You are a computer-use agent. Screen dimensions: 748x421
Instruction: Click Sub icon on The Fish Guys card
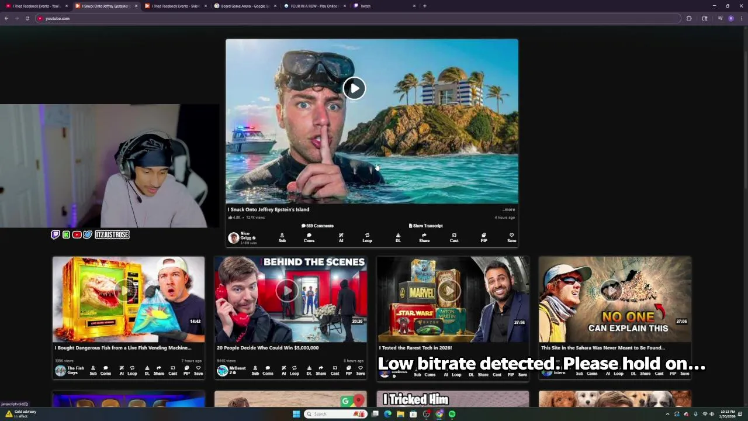(93, 371)
